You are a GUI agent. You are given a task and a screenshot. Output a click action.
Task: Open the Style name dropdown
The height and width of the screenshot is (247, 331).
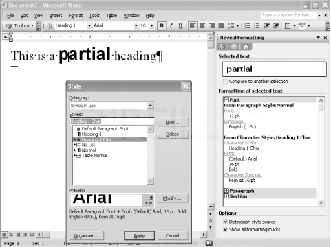click(89, 25)
